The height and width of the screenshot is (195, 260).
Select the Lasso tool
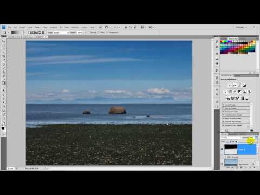point(4,49)
